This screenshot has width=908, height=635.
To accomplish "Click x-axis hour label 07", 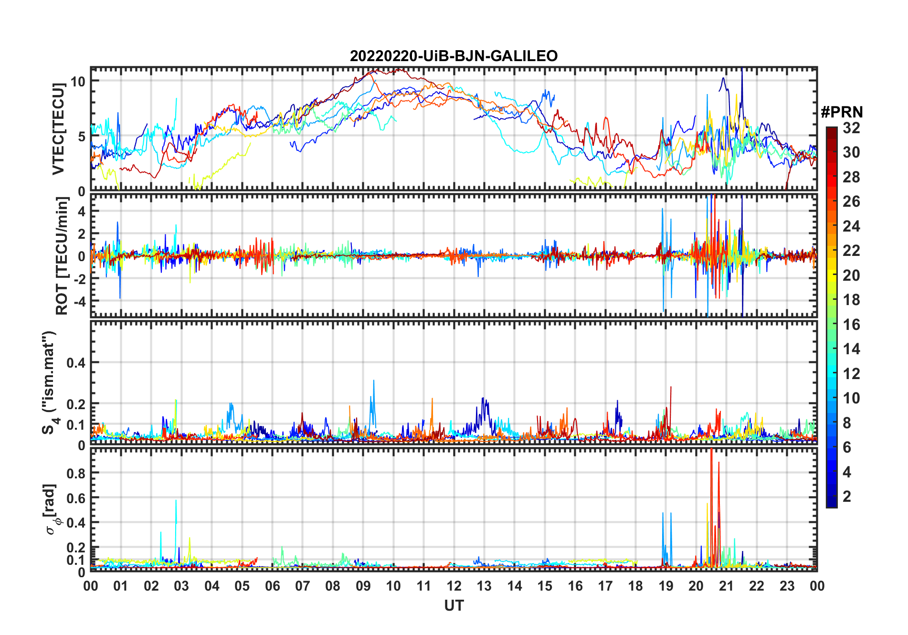I will (x=303, y=586).
